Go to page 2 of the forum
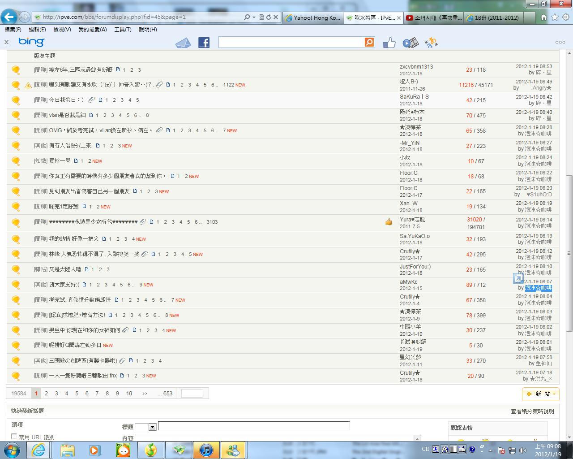The height and width of the screenshot is (459, 573). tap(46, 394)
